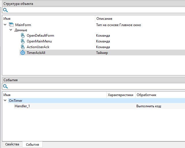
Task: Click the OpenDefaultForm command hand icon
Action: 23,36
